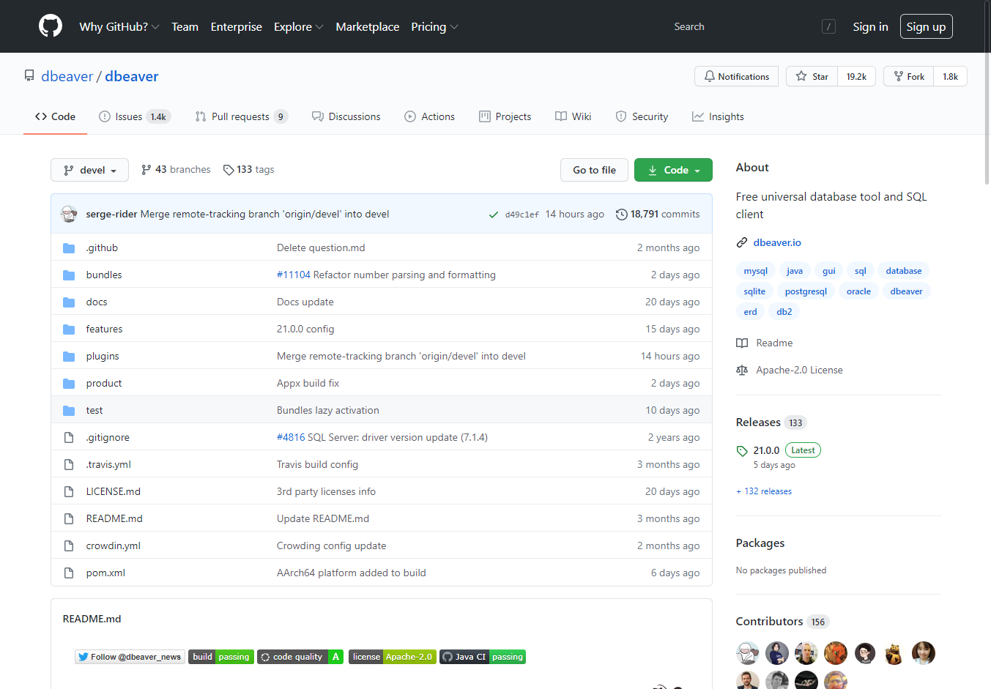Select the mysql topic tag
The height and width of the screenshot is (689, 991).
click(755, 271)
